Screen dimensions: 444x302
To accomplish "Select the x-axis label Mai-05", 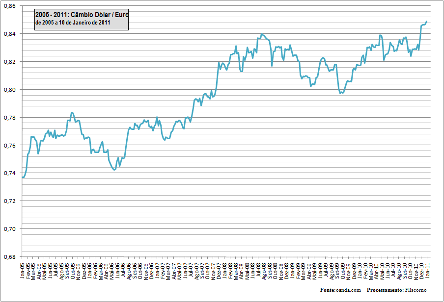I will click(45, 271).
